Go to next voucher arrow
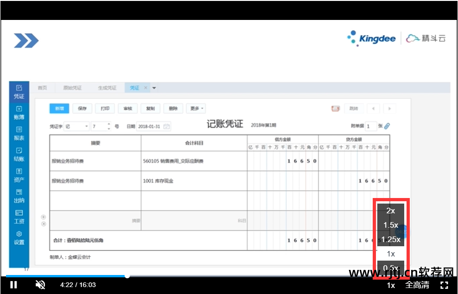Screen dimensions: 458x294 coord(389,109)
